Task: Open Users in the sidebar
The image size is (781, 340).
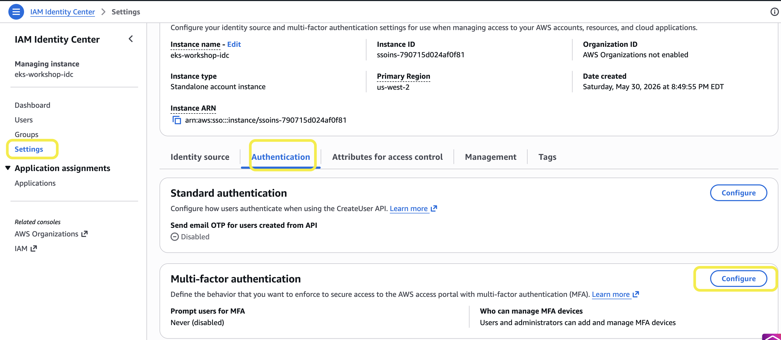Action: (24, 120)
